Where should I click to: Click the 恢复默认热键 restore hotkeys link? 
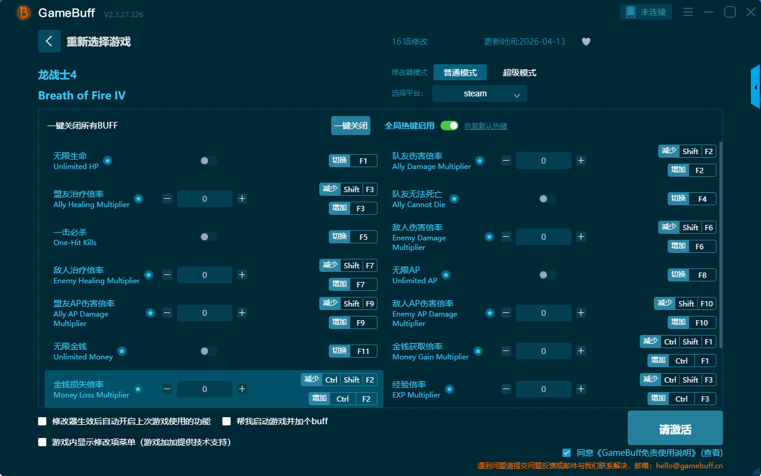click(x=485, y=126)
